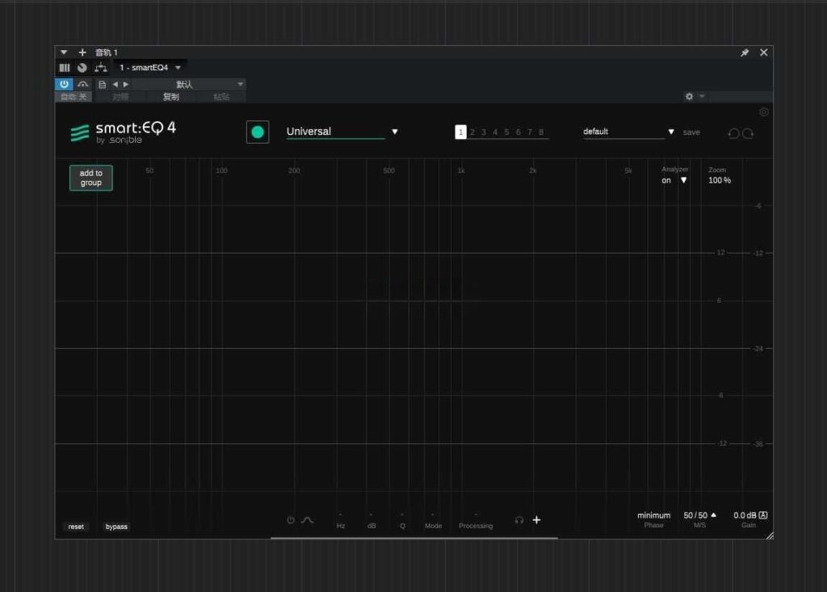The width and height of the screenshot is (827, 592).
Task: Click the minimum Phase setting
Action: 653,515
